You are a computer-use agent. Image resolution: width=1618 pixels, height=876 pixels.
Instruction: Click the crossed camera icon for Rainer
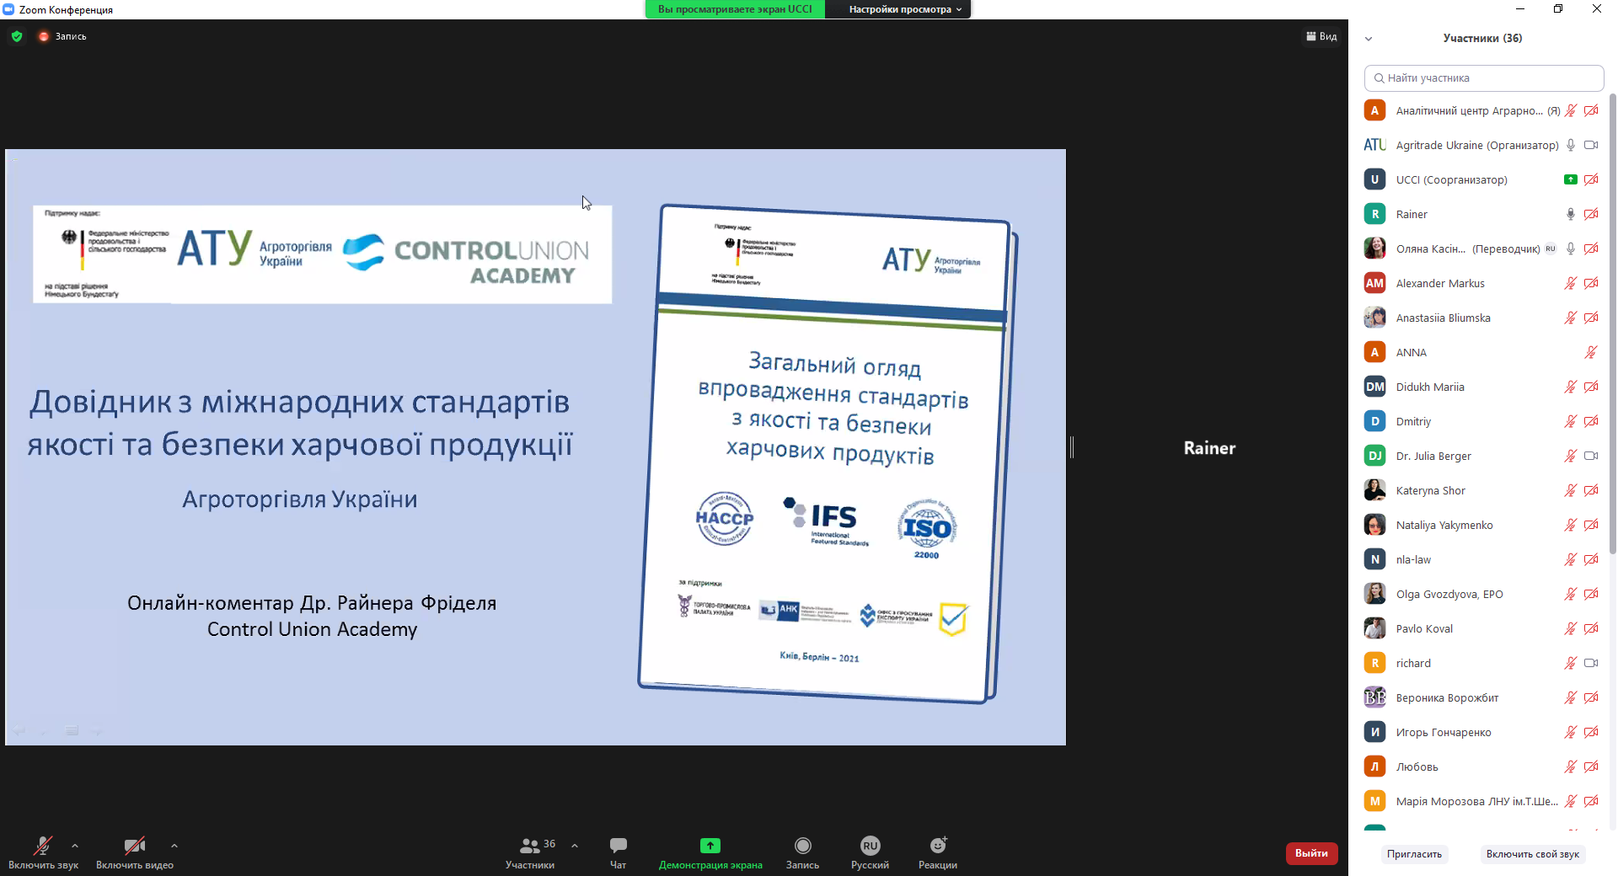(x=1591, y=214)
